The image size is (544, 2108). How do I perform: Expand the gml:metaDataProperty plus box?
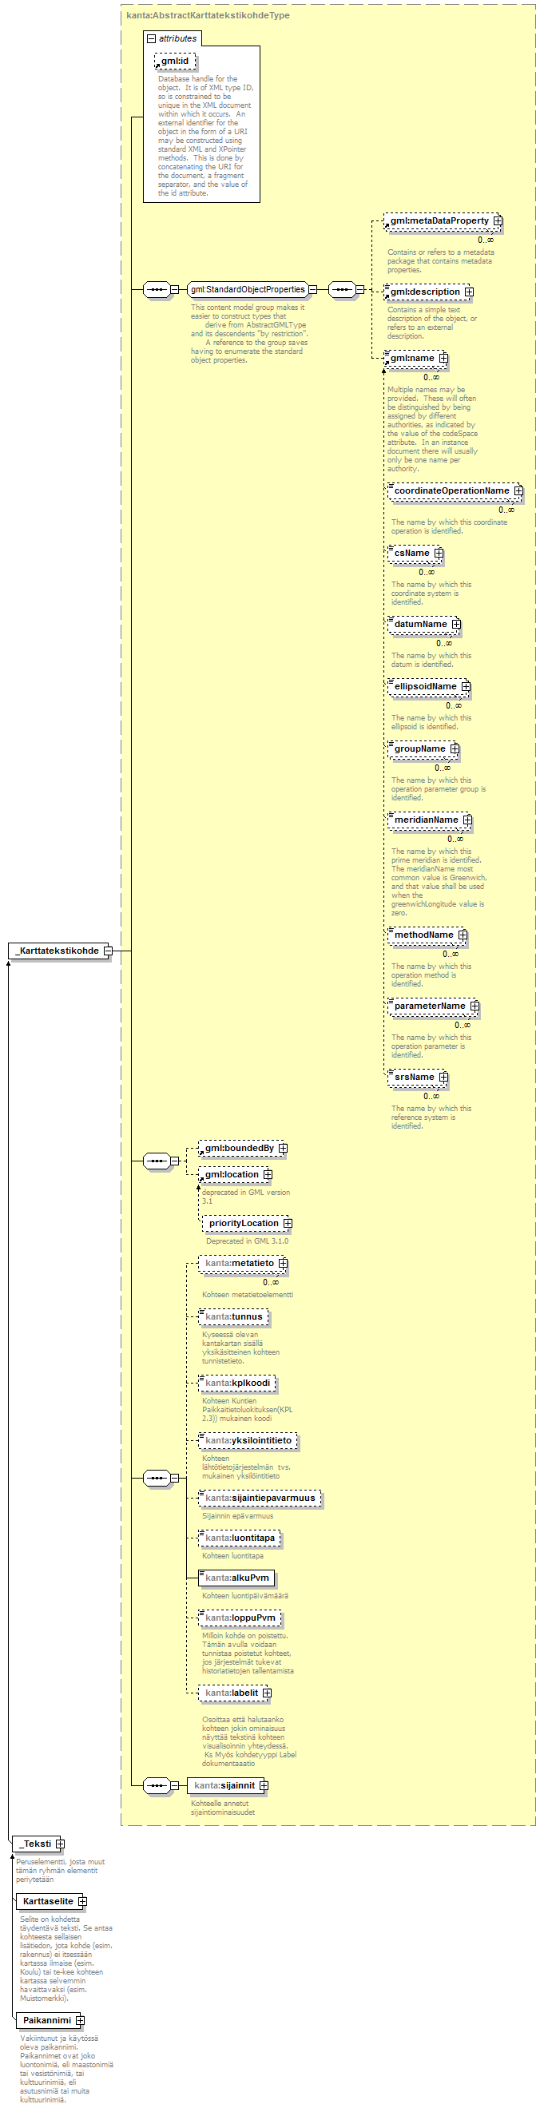(498, 221)
